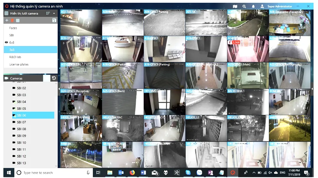The width and height of the screenshot is (318, 178).
Task: Collapse the left sidebar with the arrow handle
Action: tap(59, 89)
